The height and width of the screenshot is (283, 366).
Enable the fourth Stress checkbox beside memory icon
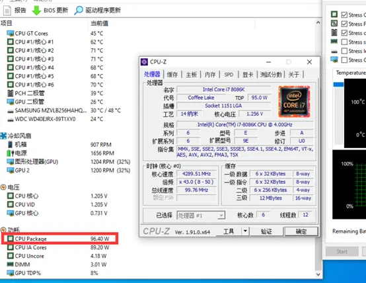(344, 42)
